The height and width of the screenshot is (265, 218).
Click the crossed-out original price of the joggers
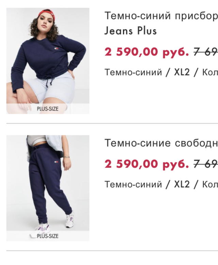[206, 164]
